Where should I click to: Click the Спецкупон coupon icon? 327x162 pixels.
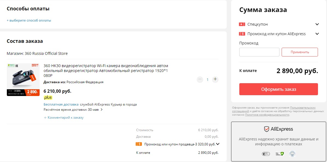(241, 24)
